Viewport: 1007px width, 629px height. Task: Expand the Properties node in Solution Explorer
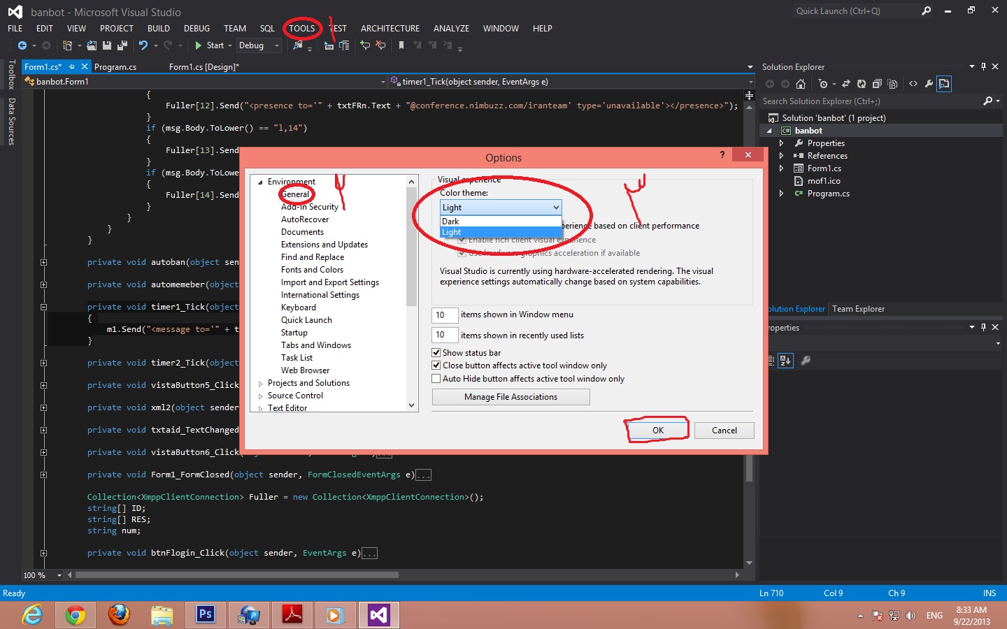click(x=782, y=143)
